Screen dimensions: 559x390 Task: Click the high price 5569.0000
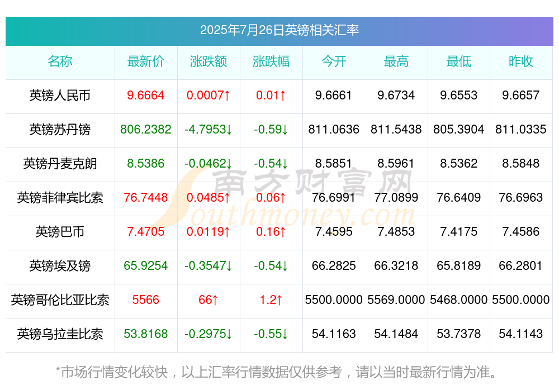click(x=396, y=299)
